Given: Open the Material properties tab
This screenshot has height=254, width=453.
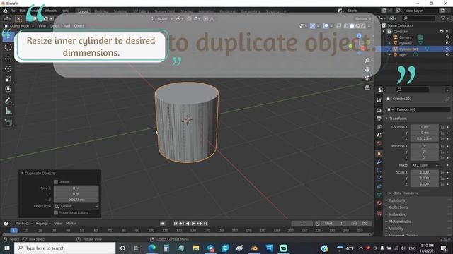Looking at the screenshot, I should point(379,203).
